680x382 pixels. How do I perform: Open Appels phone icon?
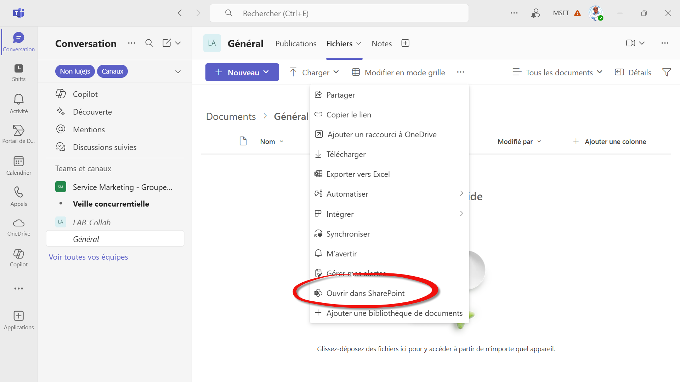tap(18, 197)
